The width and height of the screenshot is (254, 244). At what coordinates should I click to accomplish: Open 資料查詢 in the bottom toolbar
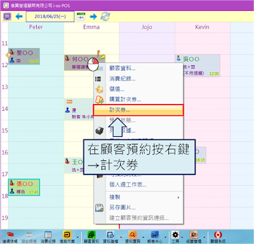133,237
